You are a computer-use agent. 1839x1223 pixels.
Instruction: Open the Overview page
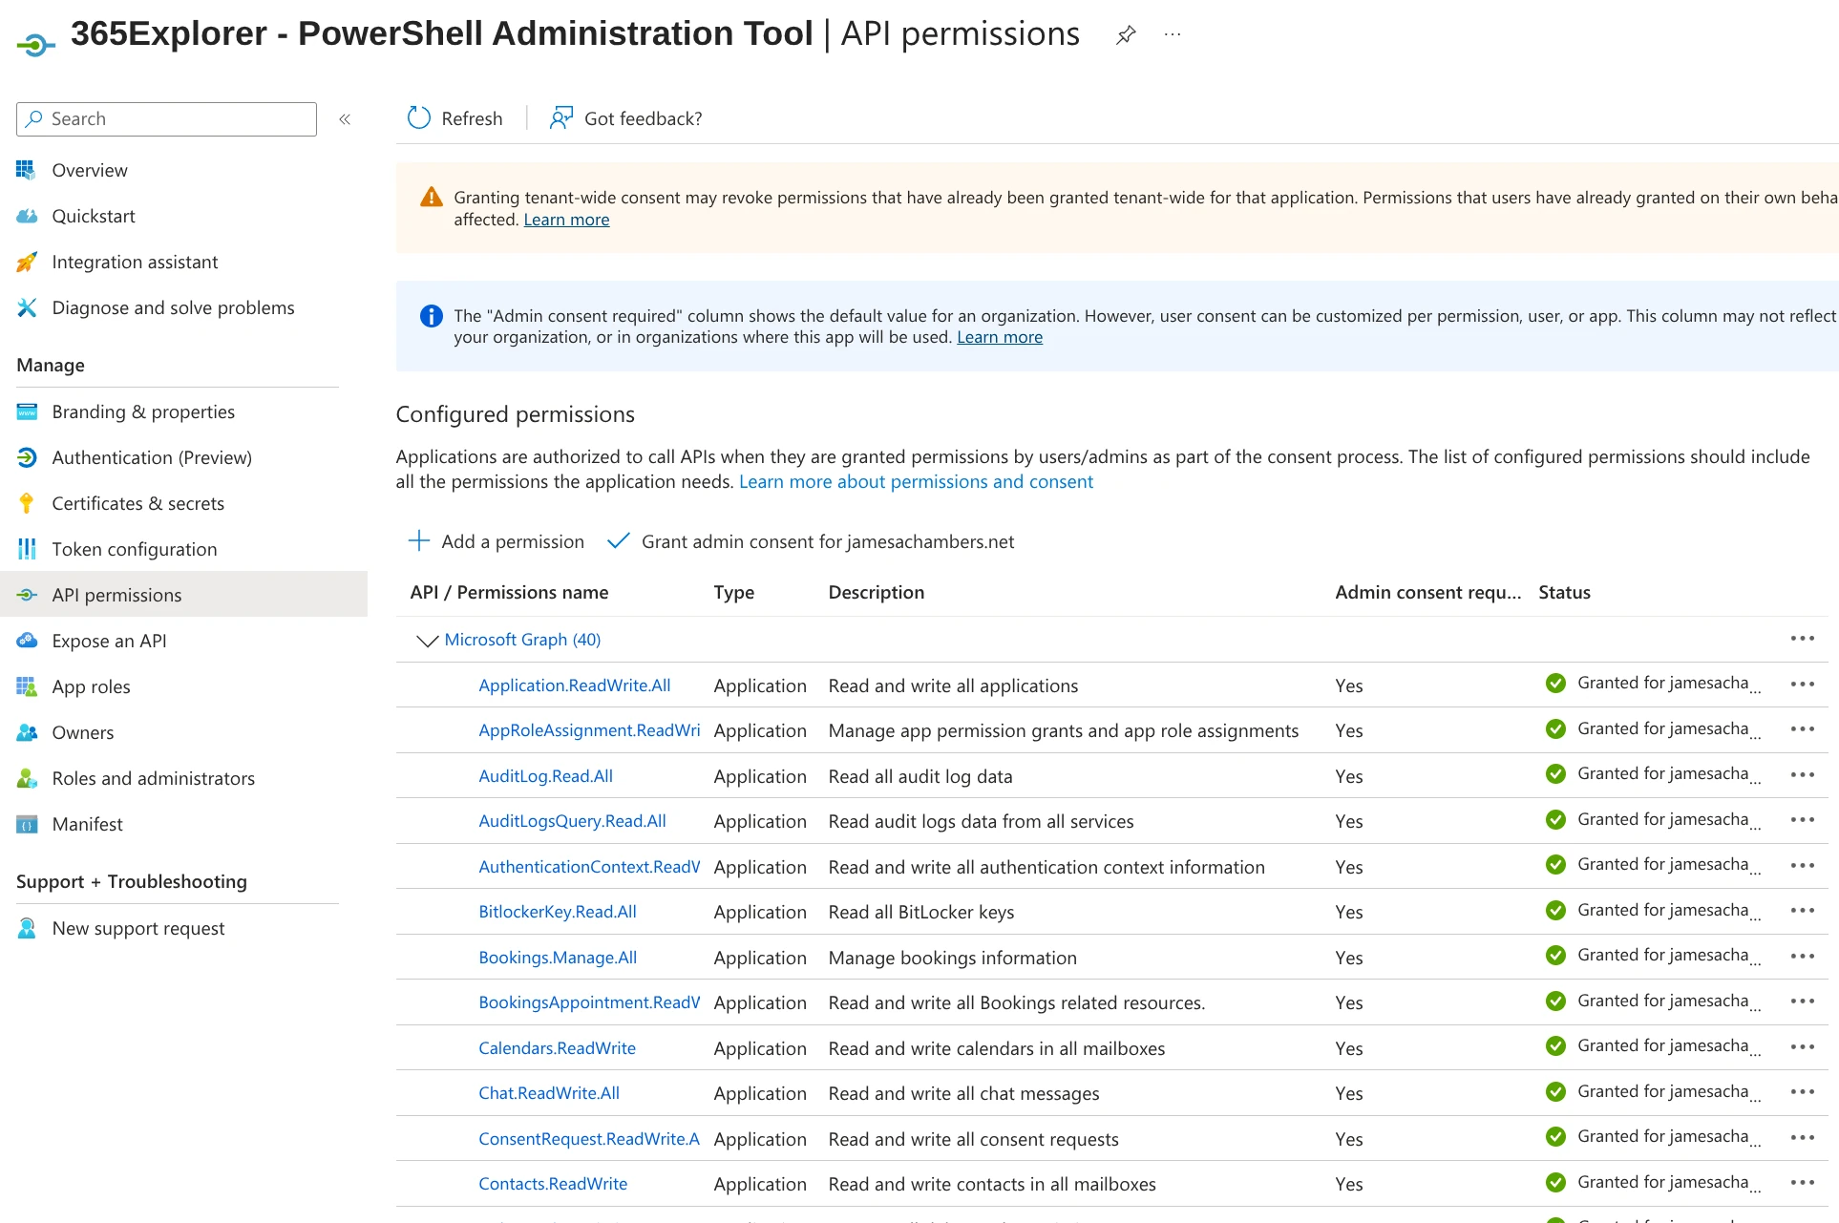pyautogui.click(x=89, y=170)
